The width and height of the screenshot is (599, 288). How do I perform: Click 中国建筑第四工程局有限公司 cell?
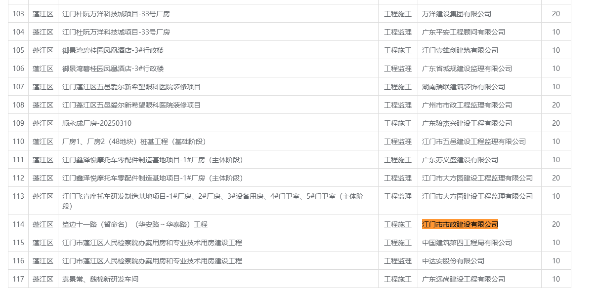pos(467,243)
